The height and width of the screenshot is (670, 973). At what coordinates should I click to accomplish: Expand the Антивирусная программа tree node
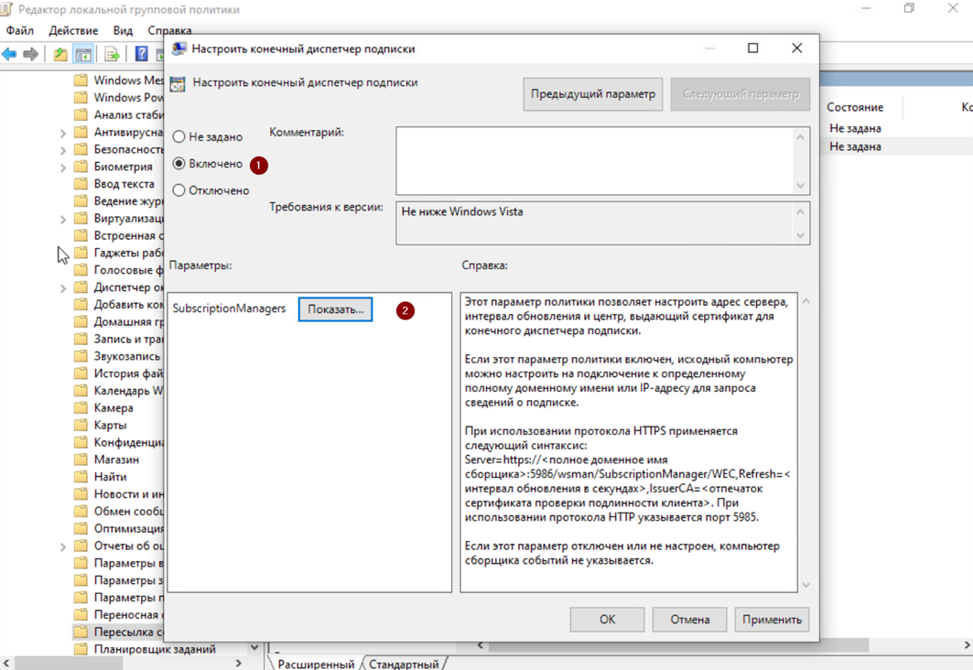[x=63, y=133]
